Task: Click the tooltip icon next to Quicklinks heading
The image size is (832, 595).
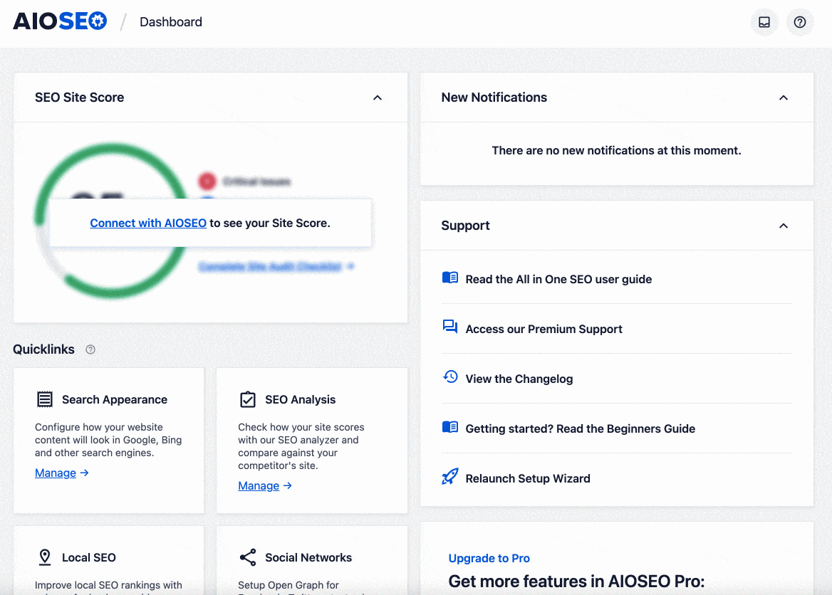Action: click(90, 349)
